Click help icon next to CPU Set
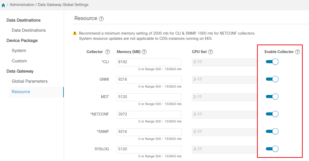The image size is (309, 161). tap(211, 52)
